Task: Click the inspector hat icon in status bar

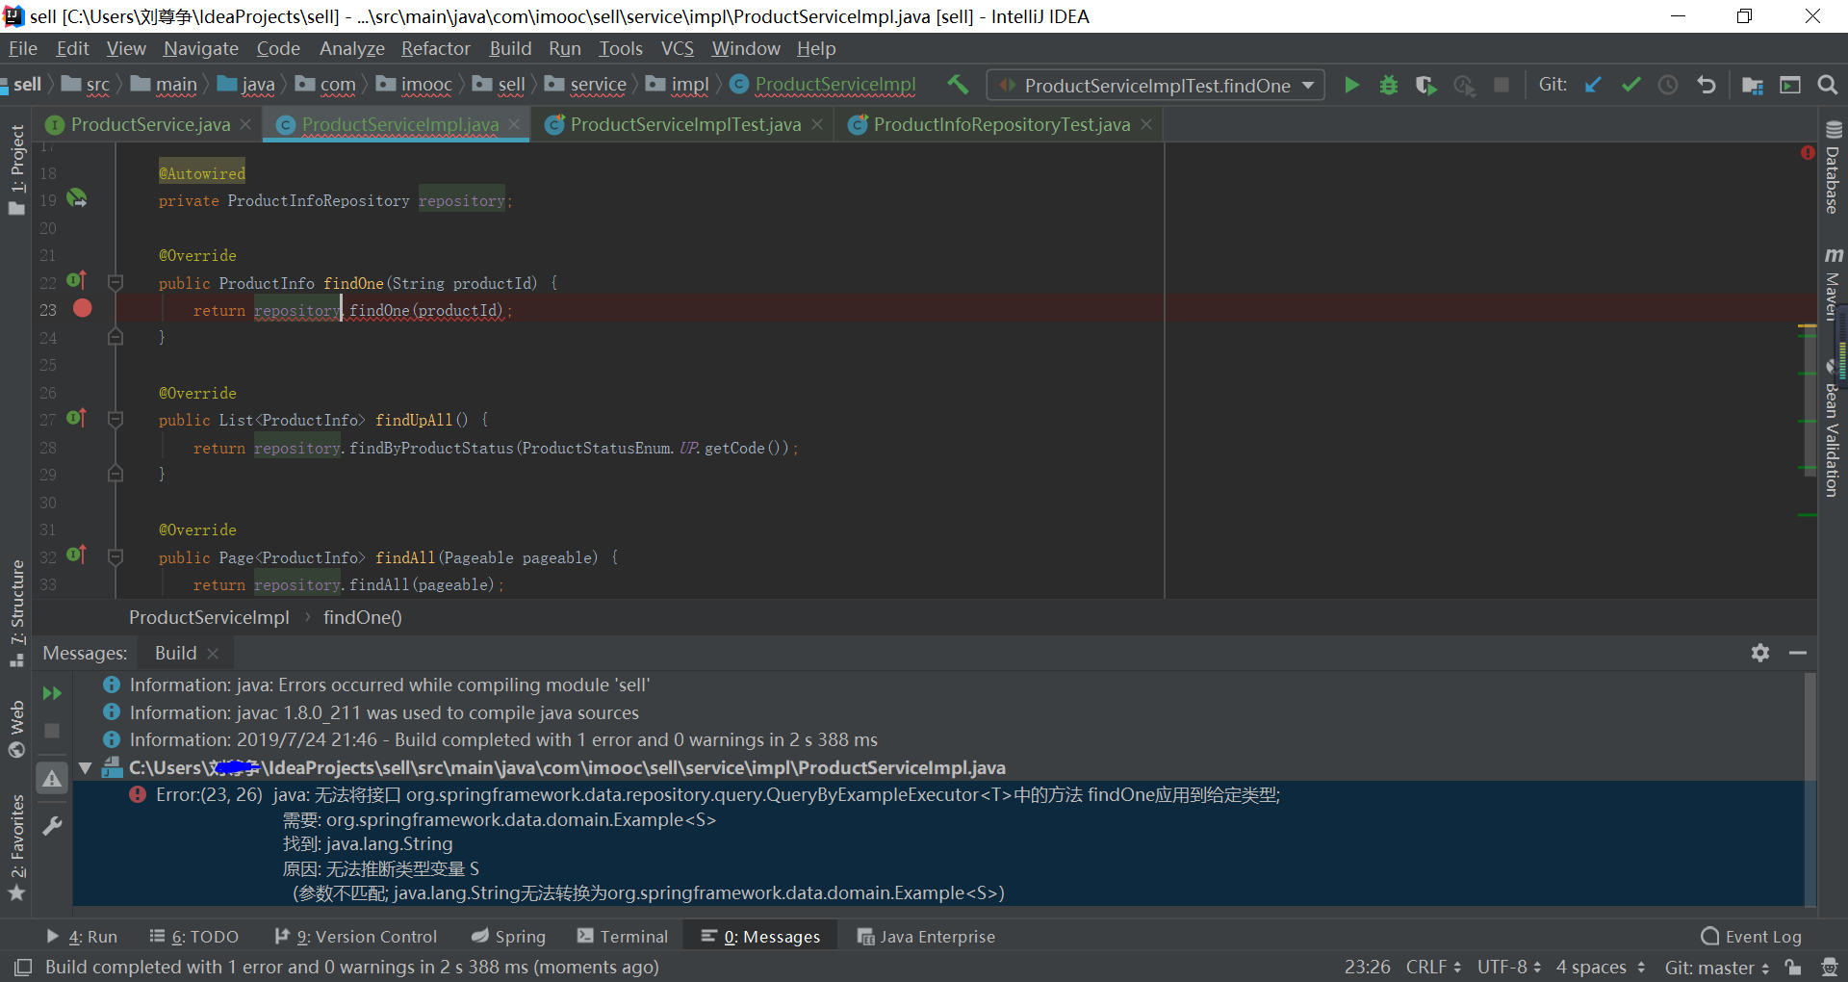Action: 1830,967
